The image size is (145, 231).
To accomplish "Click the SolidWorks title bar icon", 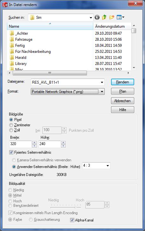I will pyautogui.click(x=5, y=5).
